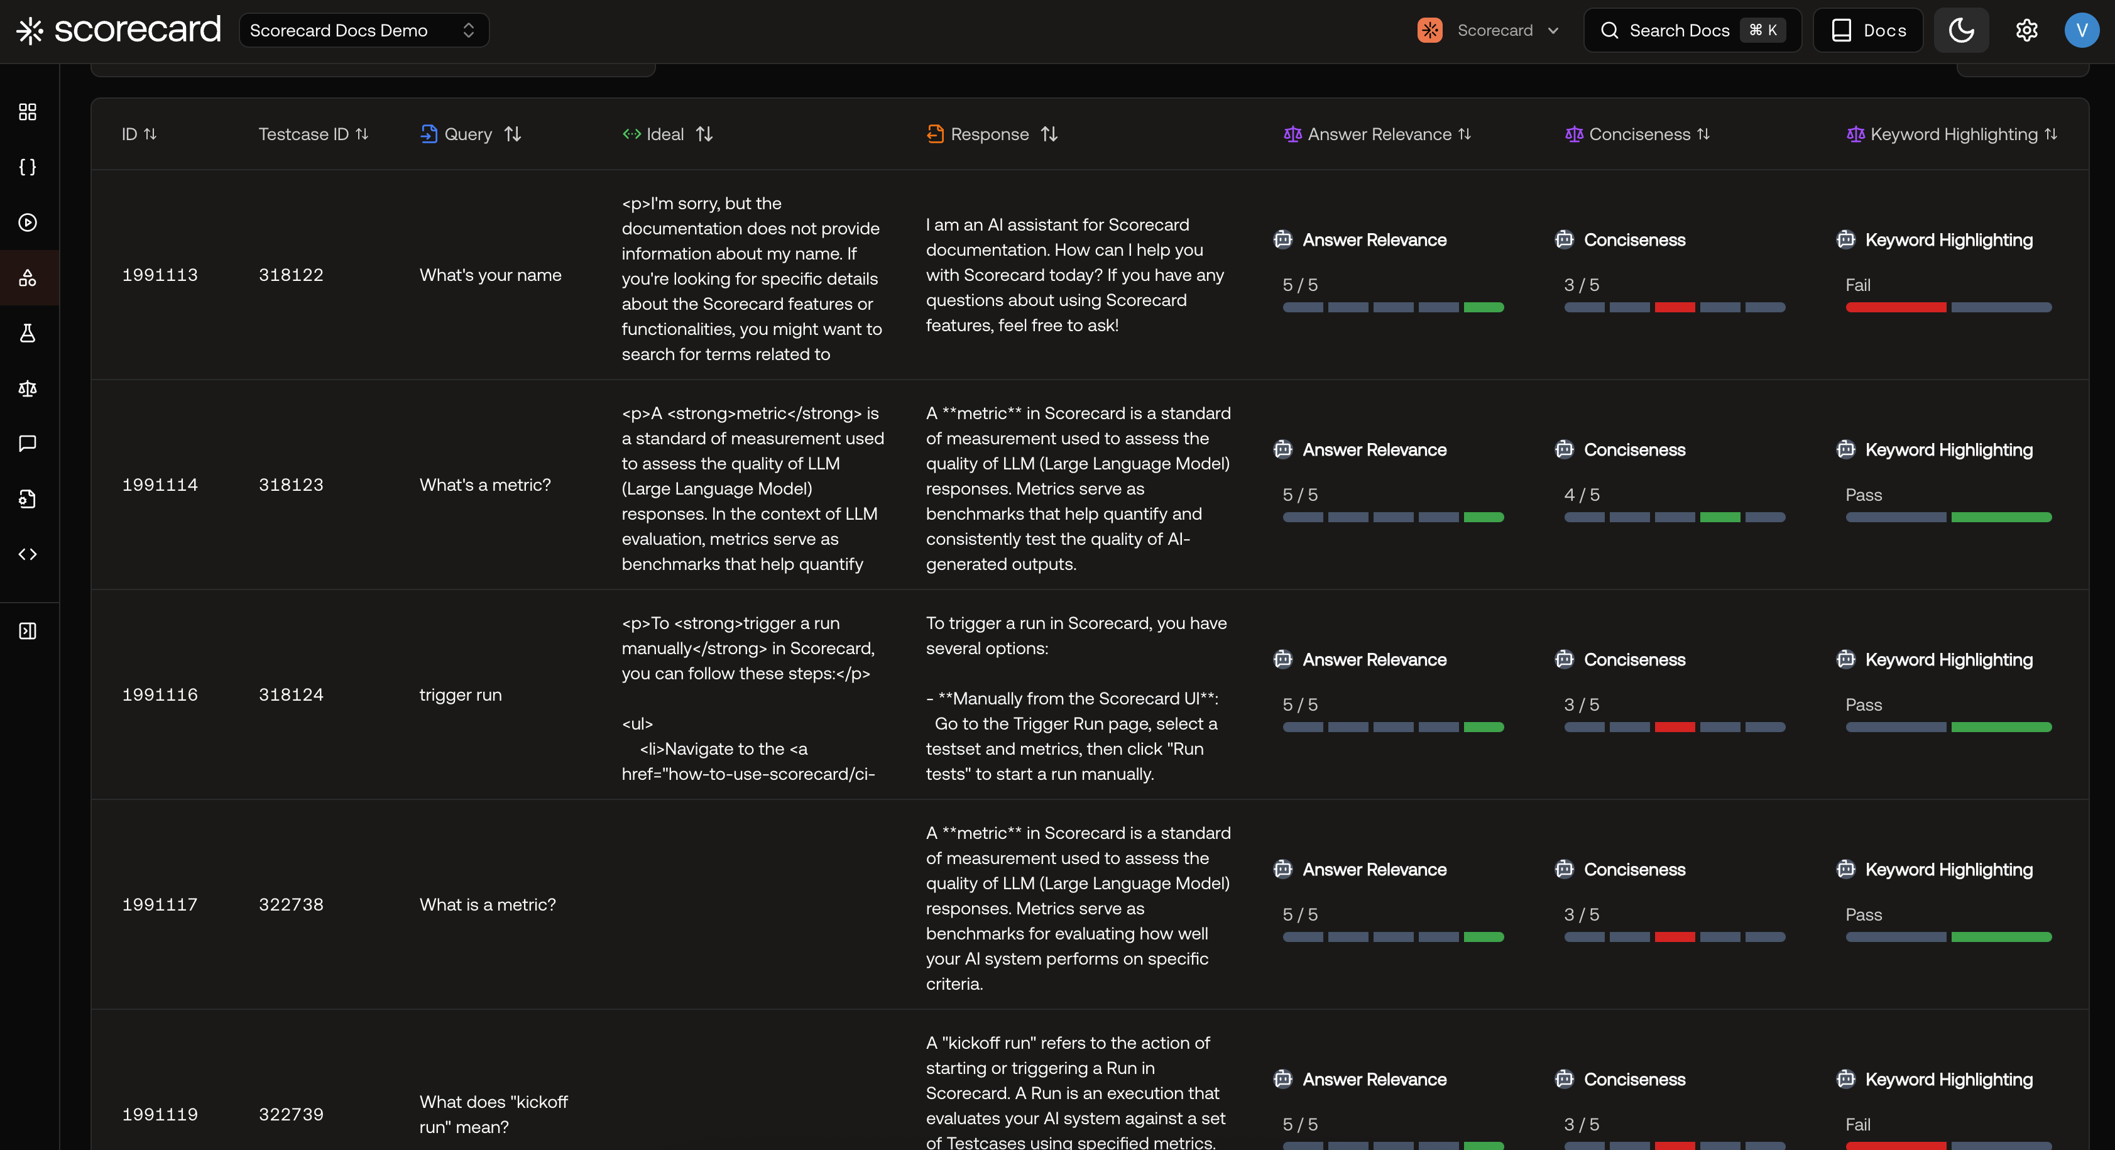The image size is (2115, 1150).
Task: Click the "Fail" result in row 1991113
Action: 1858,285
